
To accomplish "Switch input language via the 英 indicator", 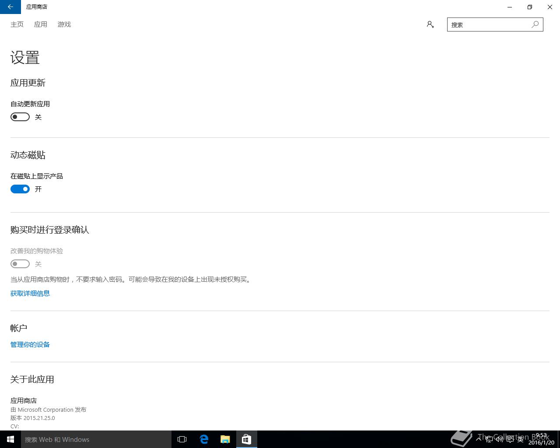I will click(x=521, y=439).
